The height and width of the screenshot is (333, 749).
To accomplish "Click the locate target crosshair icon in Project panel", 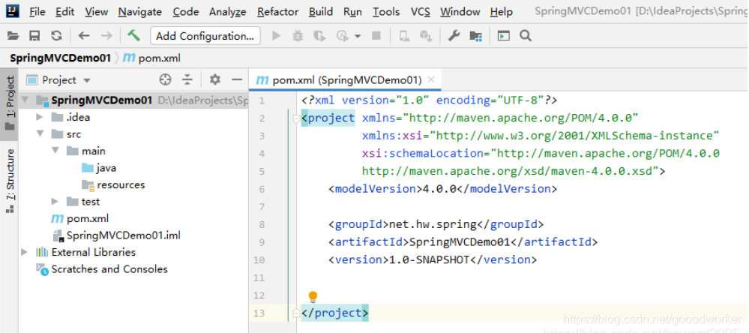I will click(x=165, y=79).
